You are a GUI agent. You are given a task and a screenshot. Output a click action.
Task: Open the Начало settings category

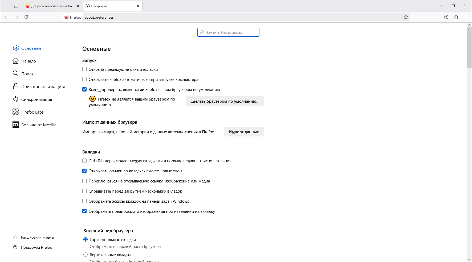(29, 61)
